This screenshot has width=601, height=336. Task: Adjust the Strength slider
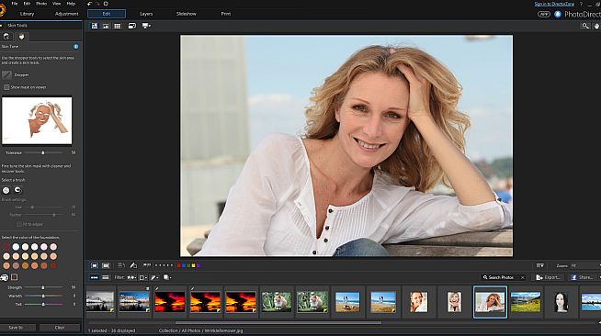tap(43, 287)
